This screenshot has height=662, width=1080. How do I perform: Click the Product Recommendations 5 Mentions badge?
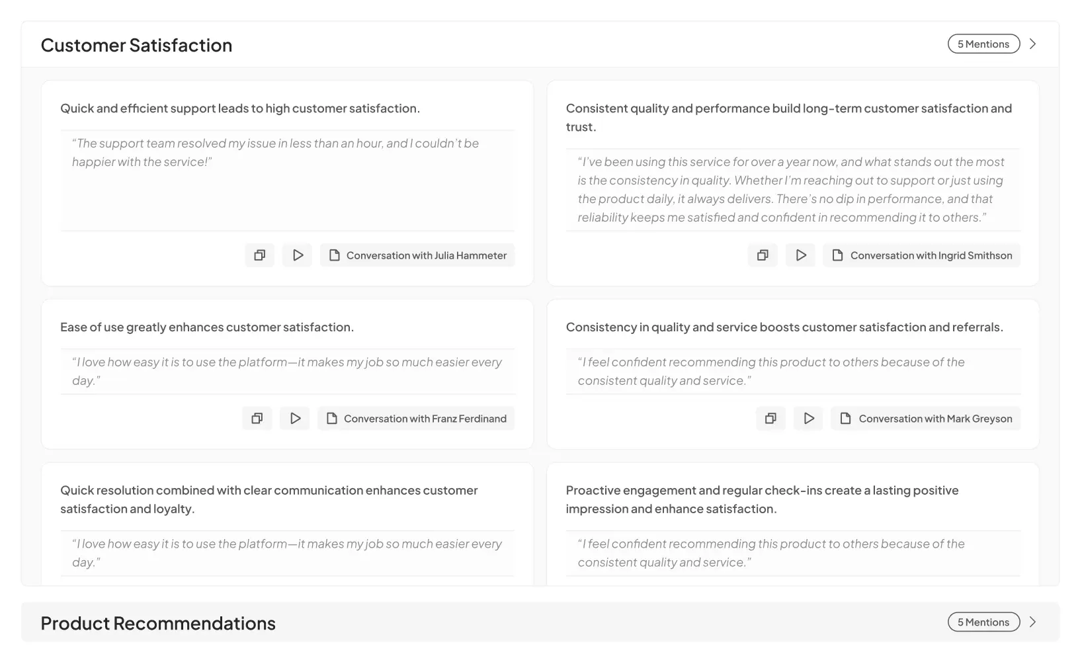click(x=983, y=622)
